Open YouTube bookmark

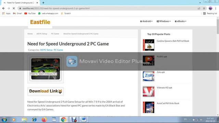click(30, 13)
